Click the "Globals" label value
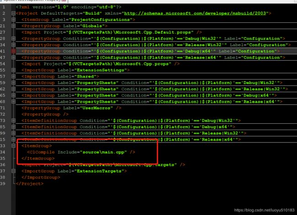Image resolution: width=297 pixels, height=215 pixels. [92, 26]
